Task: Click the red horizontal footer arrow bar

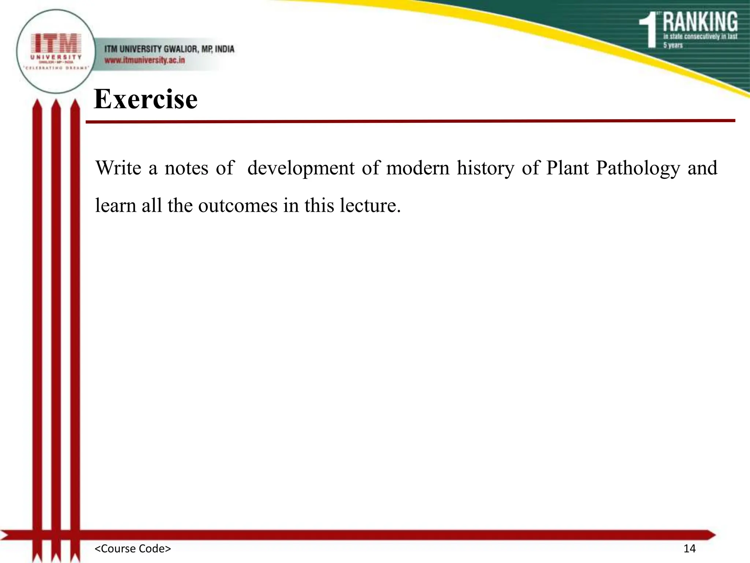Action: (x=366, y=535)
